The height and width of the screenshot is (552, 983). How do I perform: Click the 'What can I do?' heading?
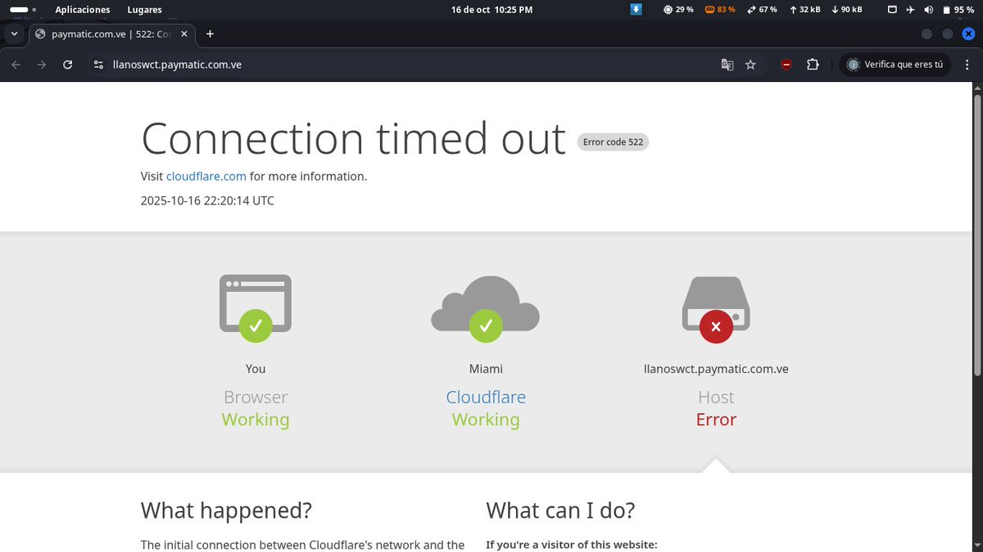560,511
